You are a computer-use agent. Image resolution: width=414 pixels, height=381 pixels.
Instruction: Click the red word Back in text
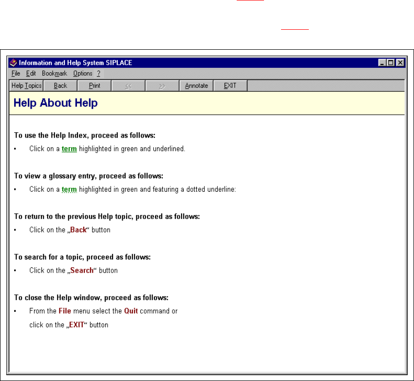(78, 230)
